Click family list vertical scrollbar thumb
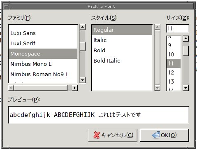This screenshot has width=197, height=149. tap(83, 47)
